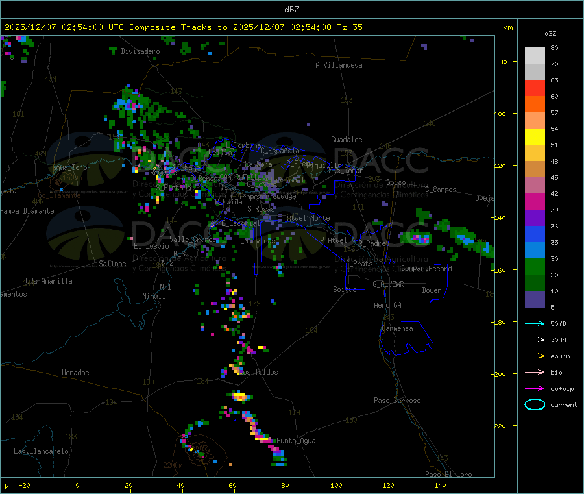584x494 pixels.
Task: Click the 'El_Desvio' map label
Action: tap(151, 246)
